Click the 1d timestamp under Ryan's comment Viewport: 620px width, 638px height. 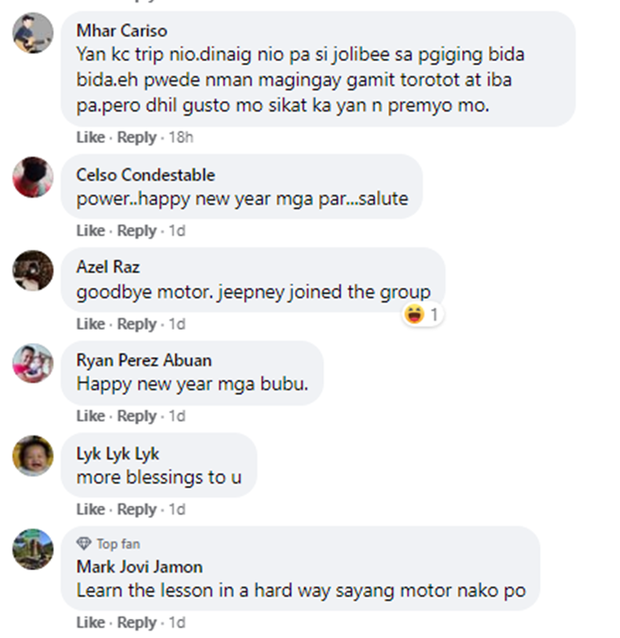click(177, 417)
